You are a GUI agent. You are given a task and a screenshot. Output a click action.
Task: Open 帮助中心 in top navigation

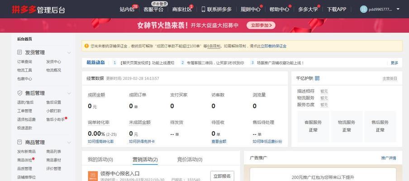coord(279,9)
